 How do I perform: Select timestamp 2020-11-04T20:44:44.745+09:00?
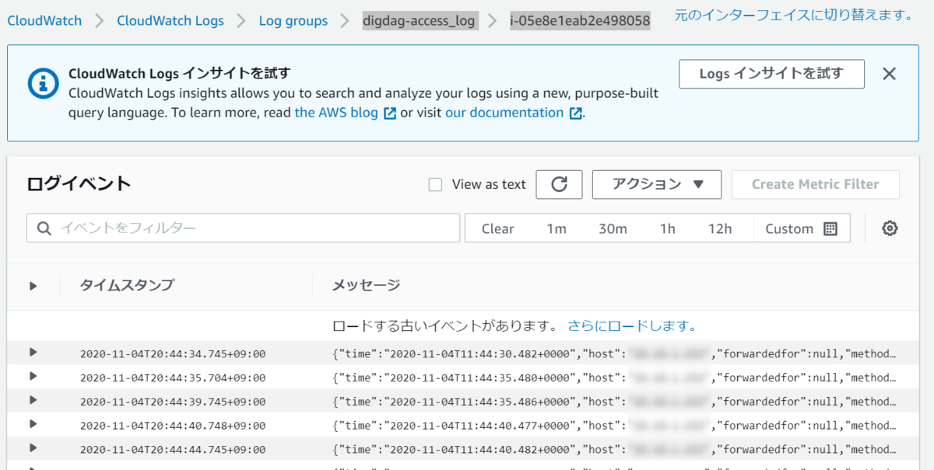173,450
